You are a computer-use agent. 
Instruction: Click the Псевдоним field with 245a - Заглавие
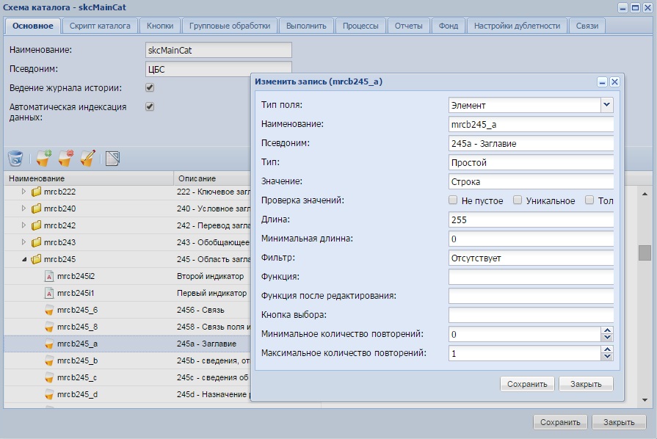[x=531, y=144]
